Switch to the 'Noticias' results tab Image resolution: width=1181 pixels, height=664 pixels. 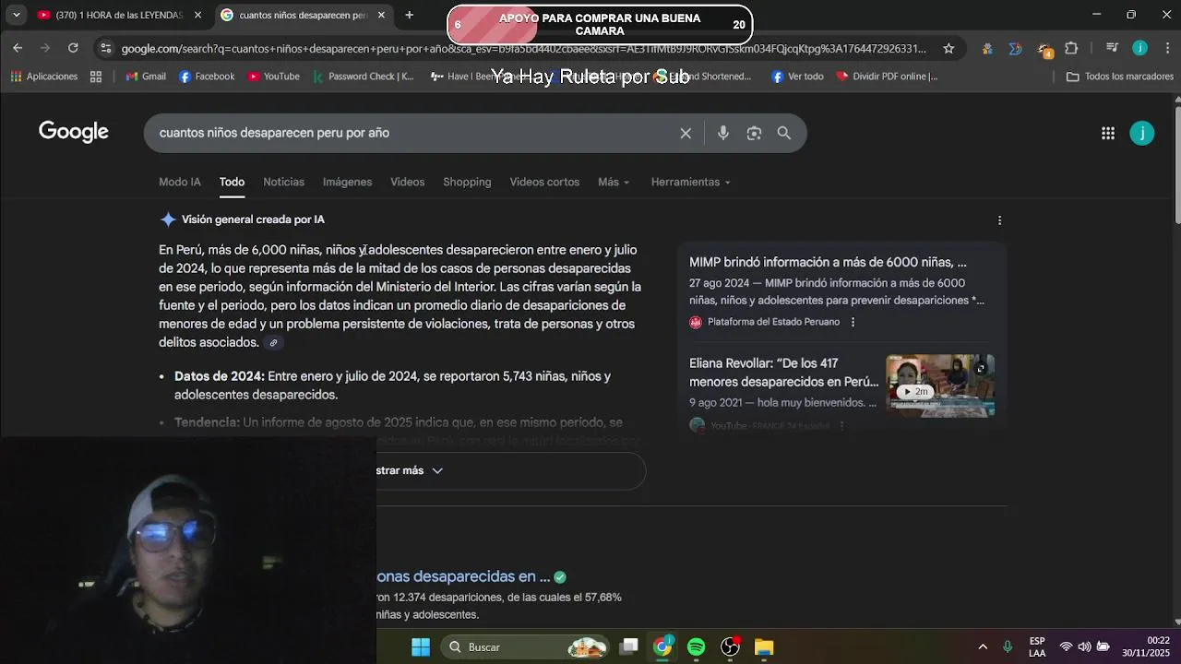pyautogui.click(x=283, y=182)
